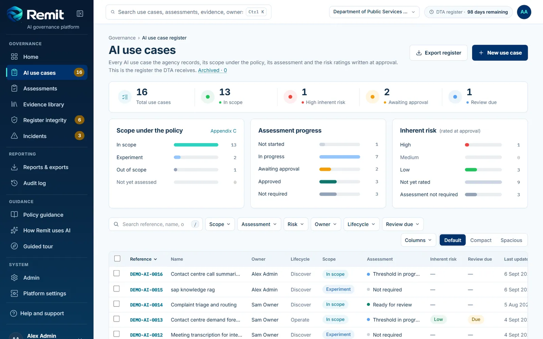This screenshot has width=543, height=339.
Task: Switch to Spacious density
Action: click(511, 240)
